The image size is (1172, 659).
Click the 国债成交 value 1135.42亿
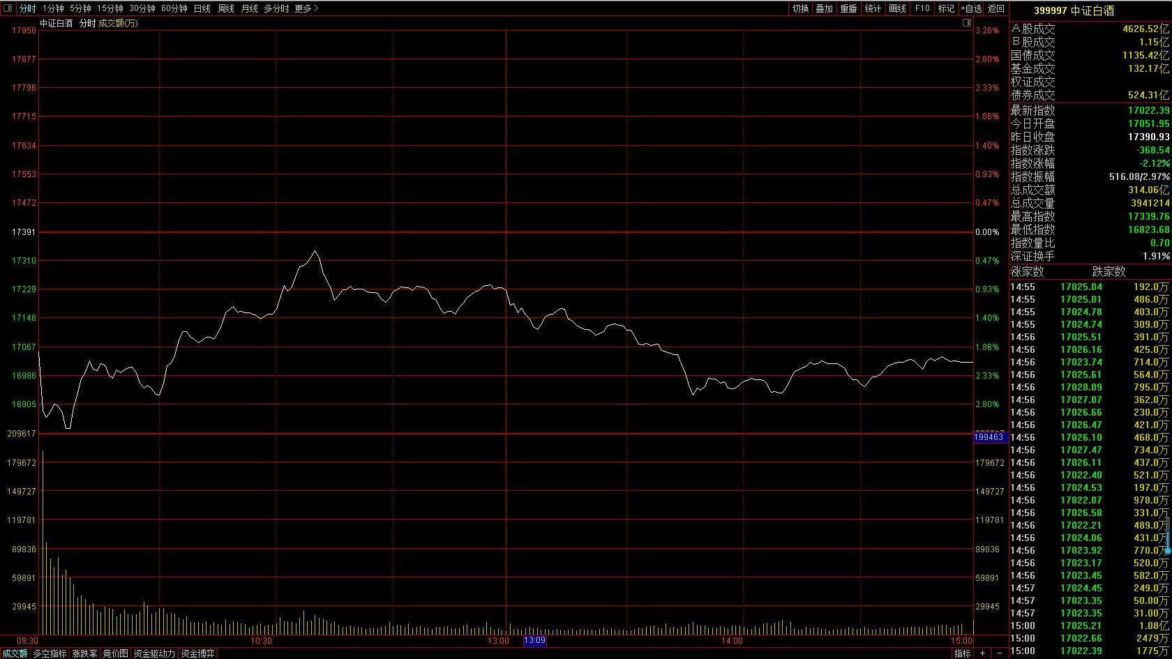1145,55
